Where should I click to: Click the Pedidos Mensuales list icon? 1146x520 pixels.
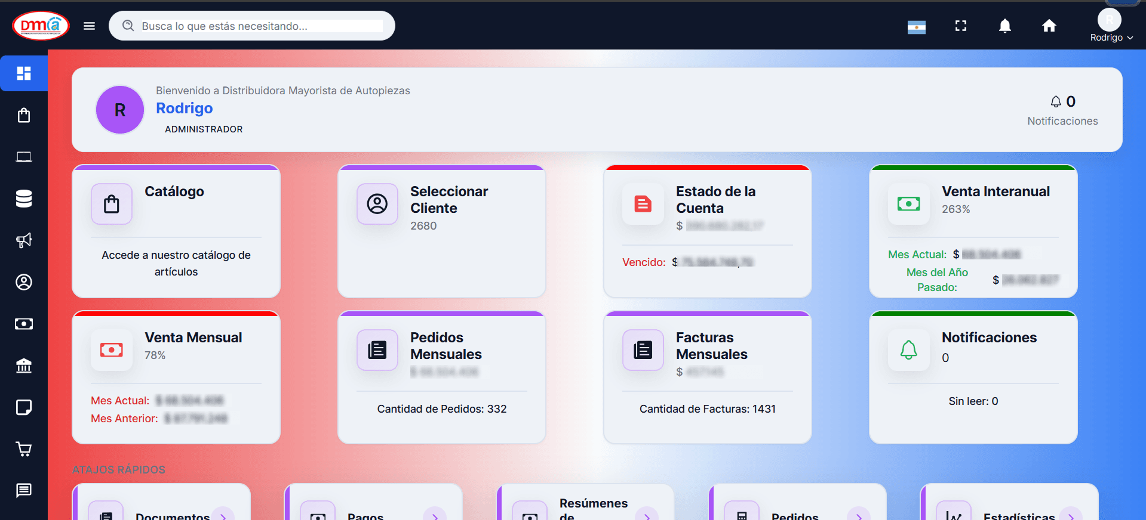pyautogui.click(x=377, y=350)
